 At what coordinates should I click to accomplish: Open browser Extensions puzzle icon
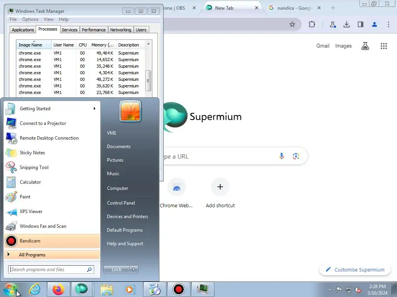click(312, 24)
